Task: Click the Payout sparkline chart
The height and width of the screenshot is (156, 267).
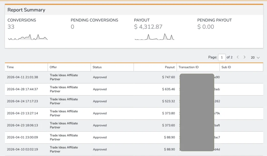Action: [x=154, y=37]
